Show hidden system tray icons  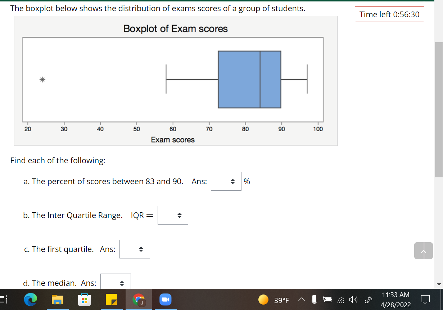tap(301, 300)
